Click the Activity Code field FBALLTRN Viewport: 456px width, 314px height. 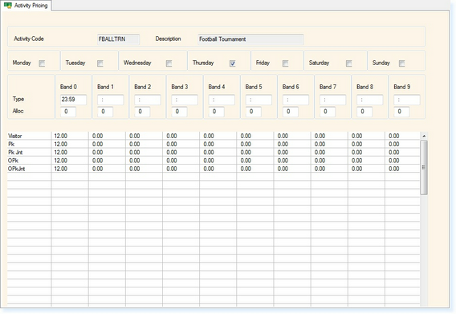click(x=118, y=39)
